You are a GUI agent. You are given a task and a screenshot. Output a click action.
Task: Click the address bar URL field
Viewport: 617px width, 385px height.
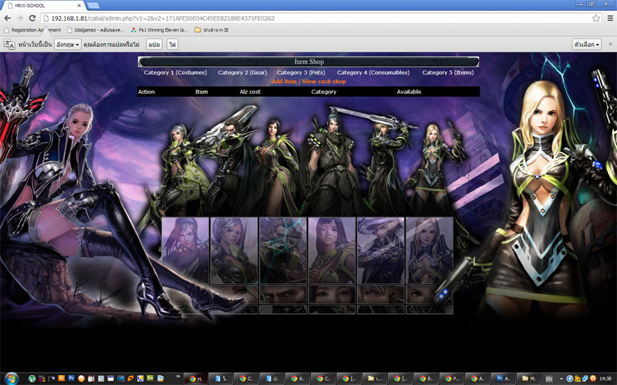click(x=315, y=18)
